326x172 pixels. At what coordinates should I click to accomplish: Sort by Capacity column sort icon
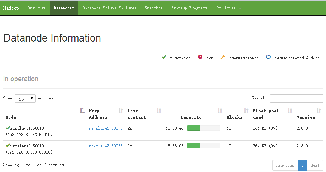point(220,111)
